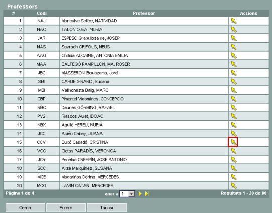Viewport: 272px width, 213px height.
Task: Open the 'anar a' page dropdown
Action: tap(127, 194)
